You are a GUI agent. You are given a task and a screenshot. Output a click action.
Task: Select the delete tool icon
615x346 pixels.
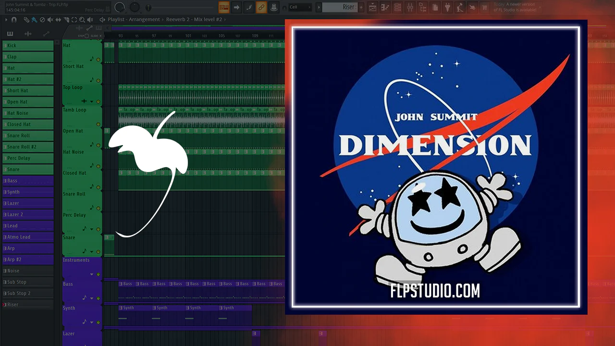click(x=42, y=20)
